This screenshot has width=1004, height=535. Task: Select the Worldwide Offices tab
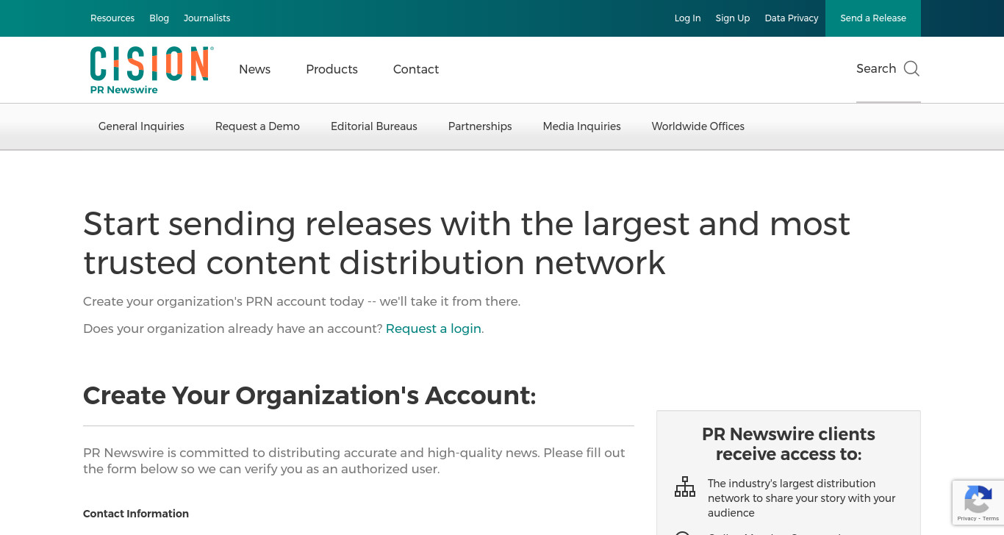click(698, 126)
